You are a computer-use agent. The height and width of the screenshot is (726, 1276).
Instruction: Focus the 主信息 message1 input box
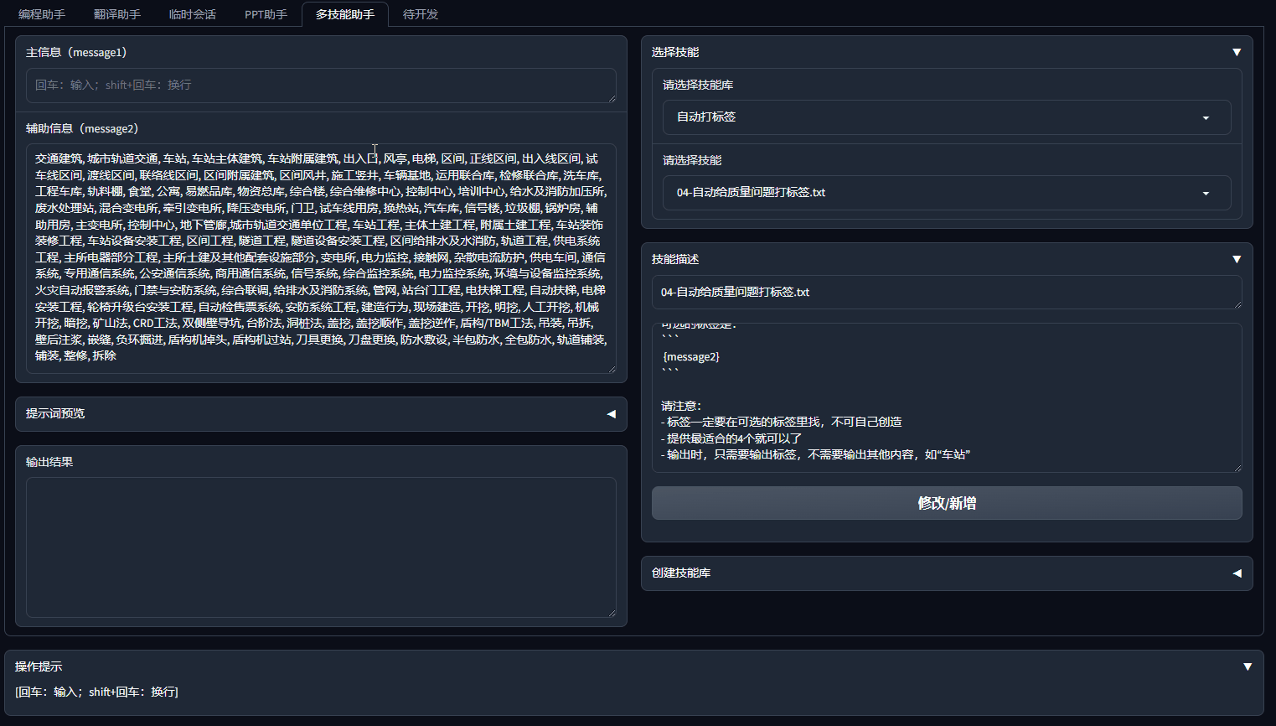point(321,86)
